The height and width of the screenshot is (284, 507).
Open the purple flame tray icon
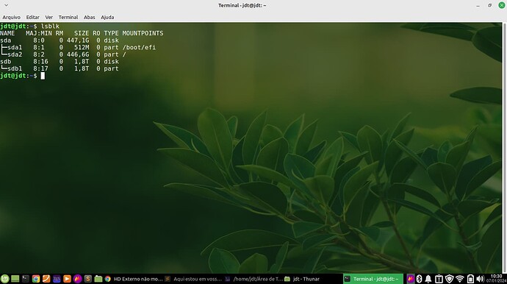pyautogui.click(x=410, y=279)
